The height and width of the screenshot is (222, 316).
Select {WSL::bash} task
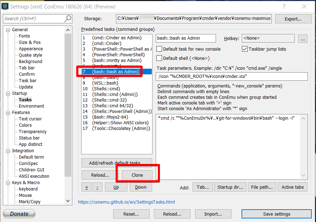[x=117, y=83]
